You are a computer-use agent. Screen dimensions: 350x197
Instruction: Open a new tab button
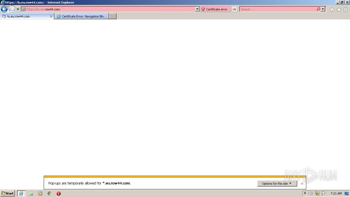(x=113, y=16)
